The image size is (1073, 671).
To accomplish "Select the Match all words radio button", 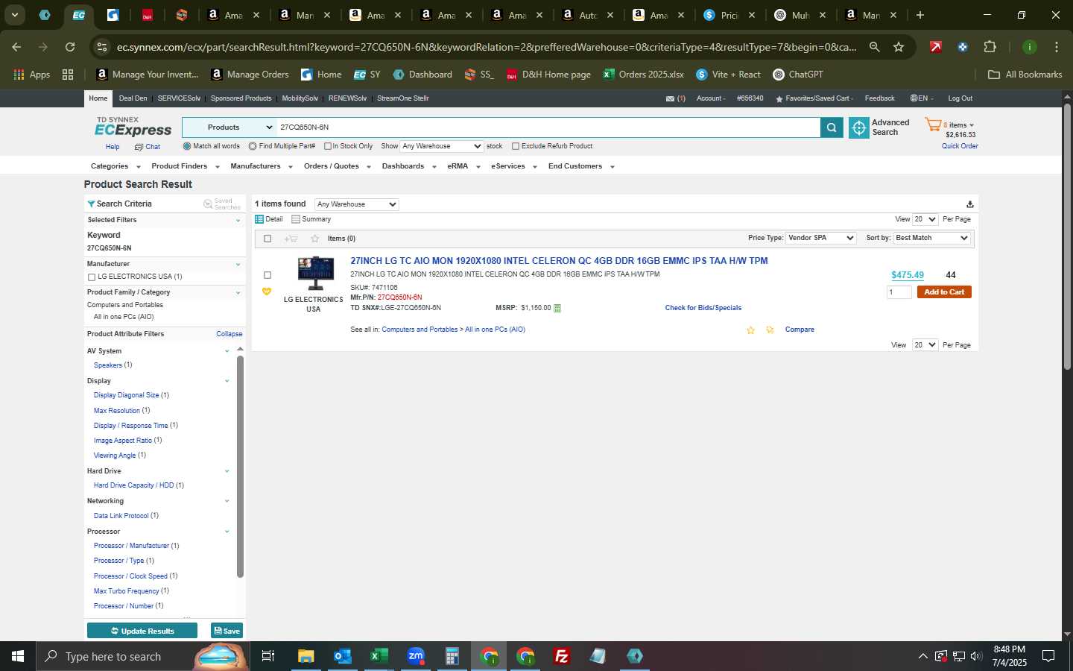I will pos(187,146).
